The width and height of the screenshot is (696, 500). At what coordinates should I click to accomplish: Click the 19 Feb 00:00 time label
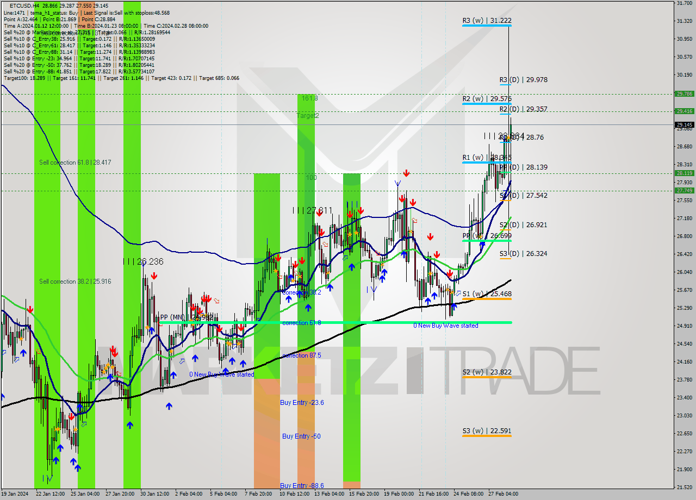pyautogui.click(x=399, y=494)
